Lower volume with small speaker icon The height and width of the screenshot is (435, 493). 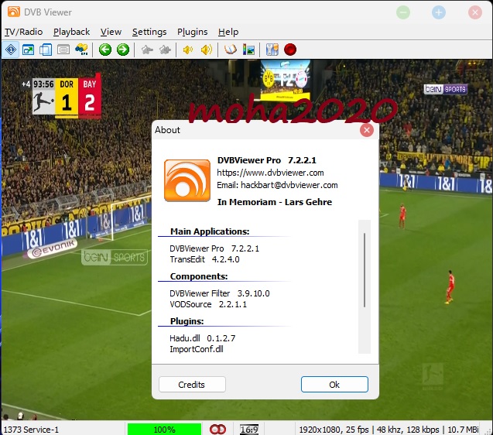pyautogui.click(x=188, y=50)
